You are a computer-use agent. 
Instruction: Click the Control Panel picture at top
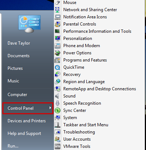coord(29,24)
